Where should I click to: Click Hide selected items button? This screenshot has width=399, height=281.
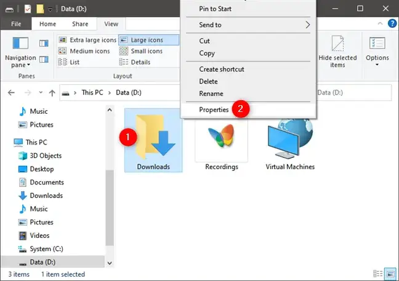pos(337,52)
